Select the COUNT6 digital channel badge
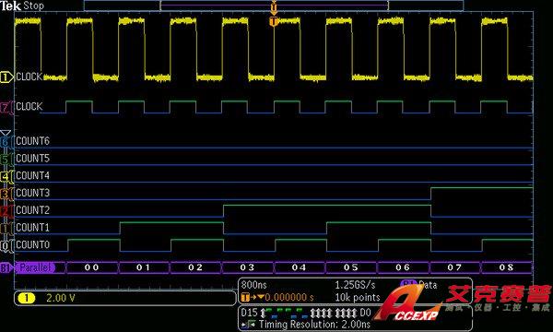The image size is (553, 332). click(x=6, y=141)
